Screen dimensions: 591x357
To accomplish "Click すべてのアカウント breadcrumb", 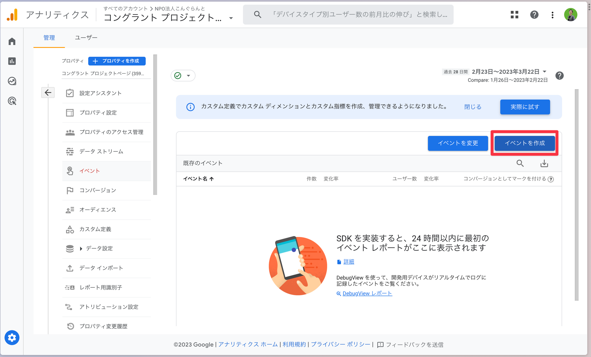I will click(x=125, y=9).
